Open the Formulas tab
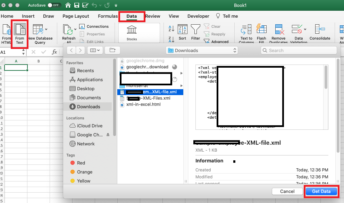 (108, 16)
